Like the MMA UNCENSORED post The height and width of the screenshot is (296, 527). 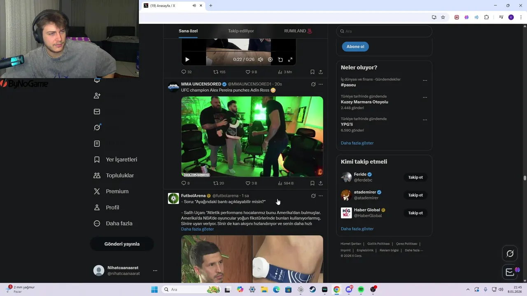[251, 183]
